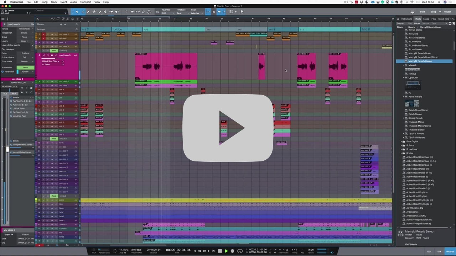Viewport: 456px width, 256px height.
Task: Toggle snap button in toolbar
Action: pos(208,12)
